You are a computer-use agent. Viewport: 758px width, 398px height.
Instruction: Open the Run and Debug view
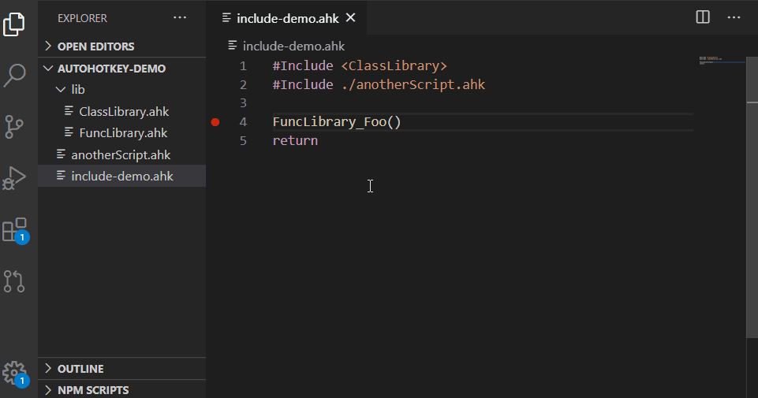(14, 178)
